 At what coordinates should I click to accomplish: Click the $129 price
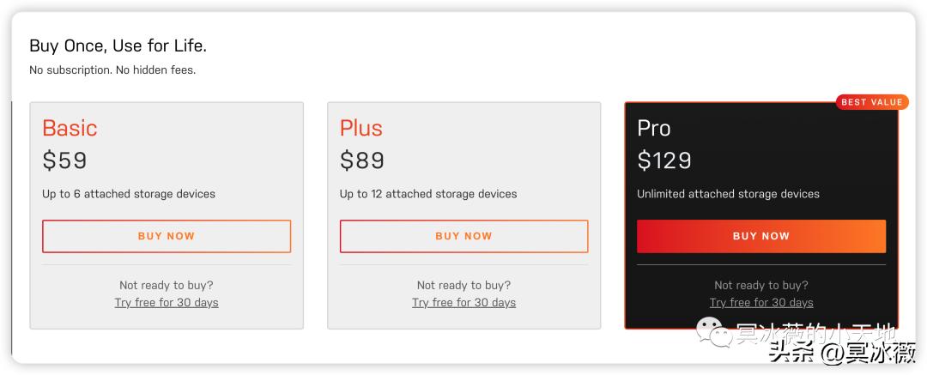tap(664, 160)
